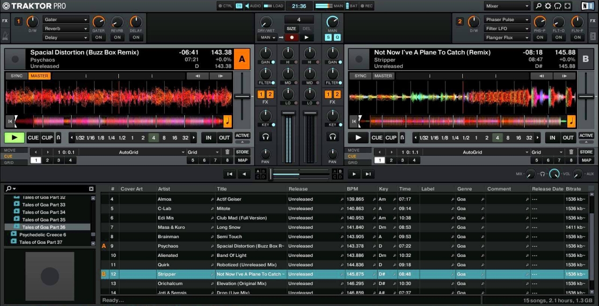
Task: Delete Deck B cue point with trash icon
Action: point(571,152)
